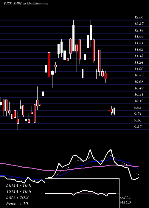
Task: Click the 10.49 price axis label
Action: (x=139, y=88)
